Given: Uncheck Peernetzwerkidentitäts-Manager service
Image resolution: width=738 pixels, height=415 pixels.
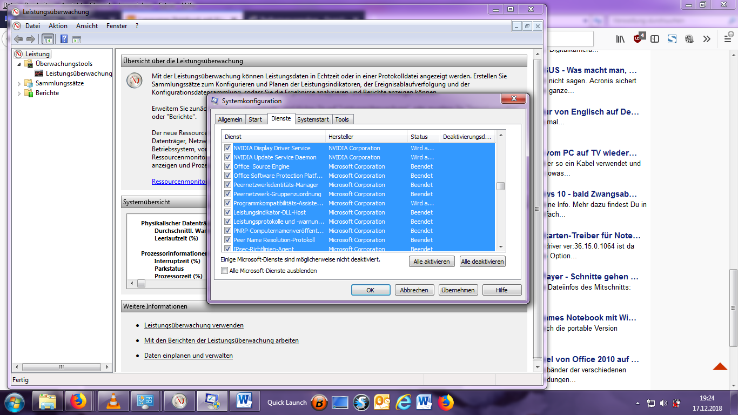Looking at the screenshot, I should point(228,185).
